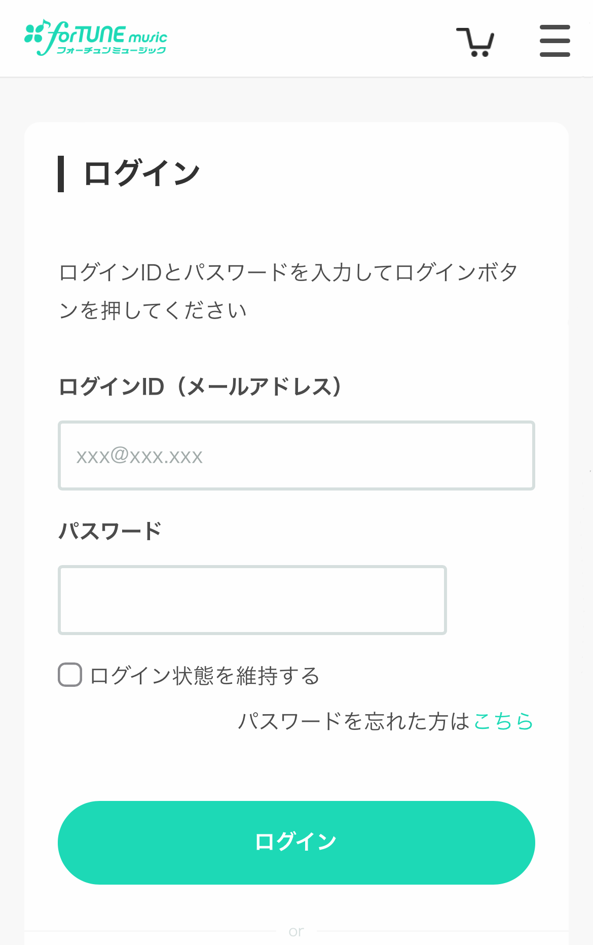Open the hamburger navigation menu
This screenshot has width=593, height=945.
[x=554, y=41]
